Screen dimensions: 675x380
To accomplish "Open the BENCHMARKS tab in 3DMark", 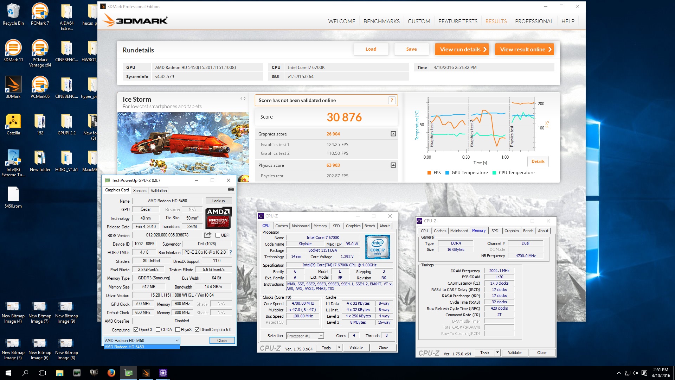I will click(x=381, y=21).
